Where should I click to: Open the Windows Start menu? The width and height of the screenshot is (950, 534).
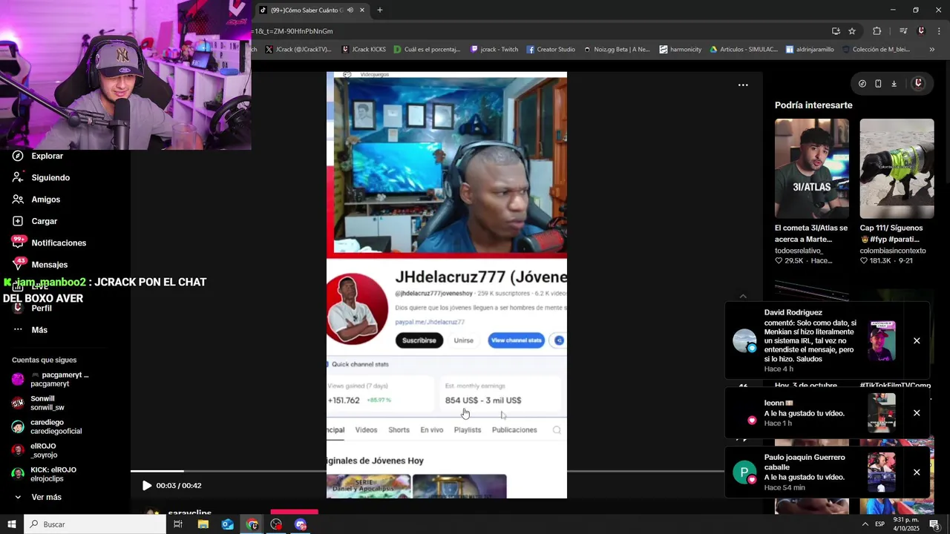coord(12,524)
